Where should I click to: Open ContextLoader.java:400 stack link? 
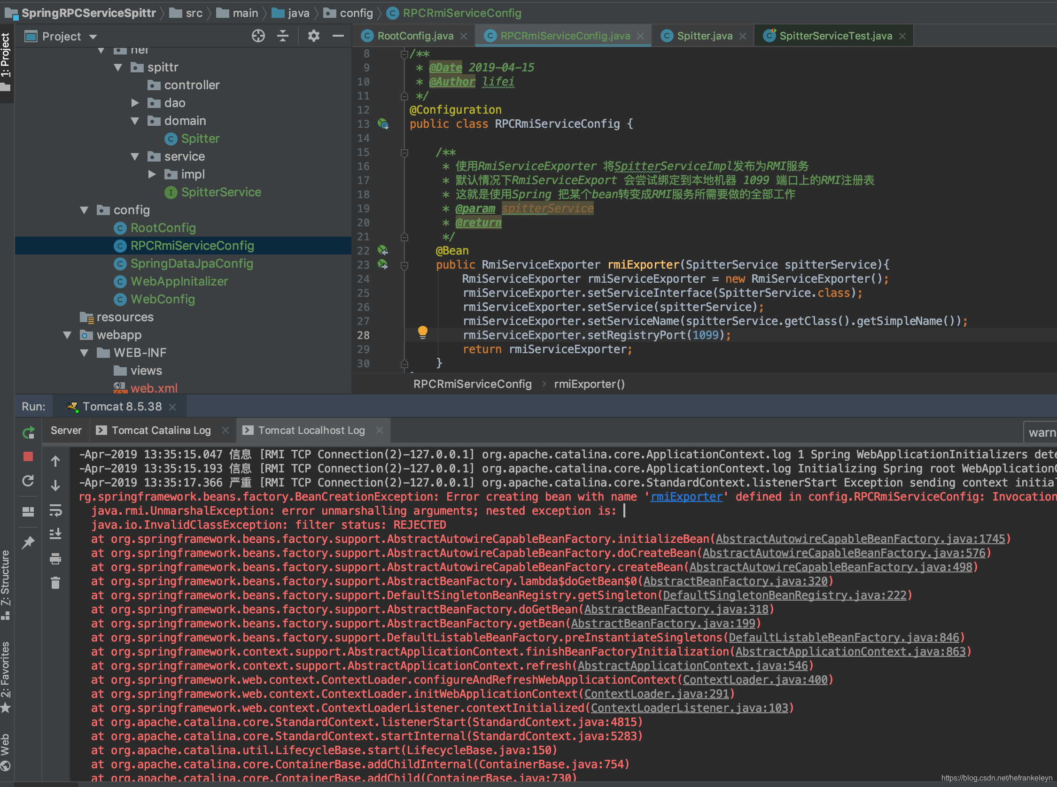(x=755, y=680)
